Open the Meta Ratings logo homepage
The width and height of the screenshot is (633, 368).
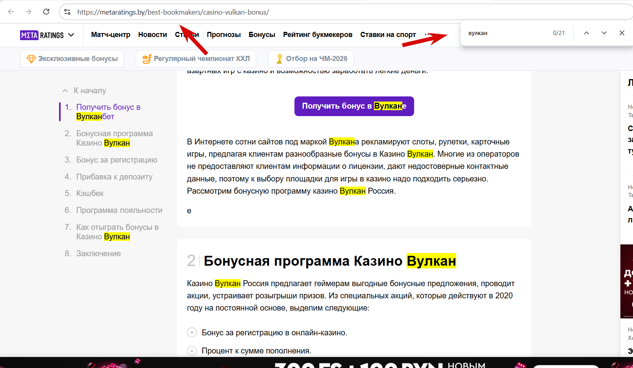(x=42, y=35)
